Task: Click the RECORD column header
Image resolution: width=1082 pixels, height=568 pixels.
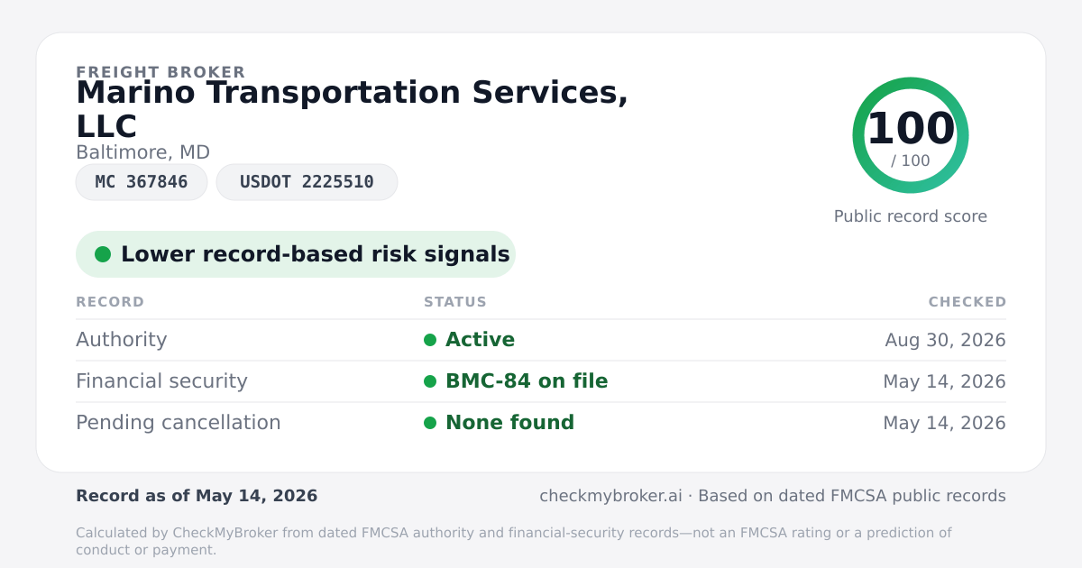Action: tap(110, 302)
